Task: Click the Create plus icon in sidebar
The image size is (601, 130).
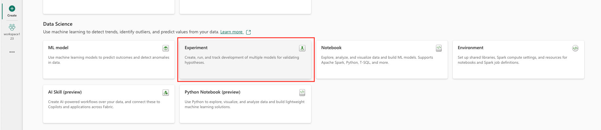Action: [x=12, y=9]
